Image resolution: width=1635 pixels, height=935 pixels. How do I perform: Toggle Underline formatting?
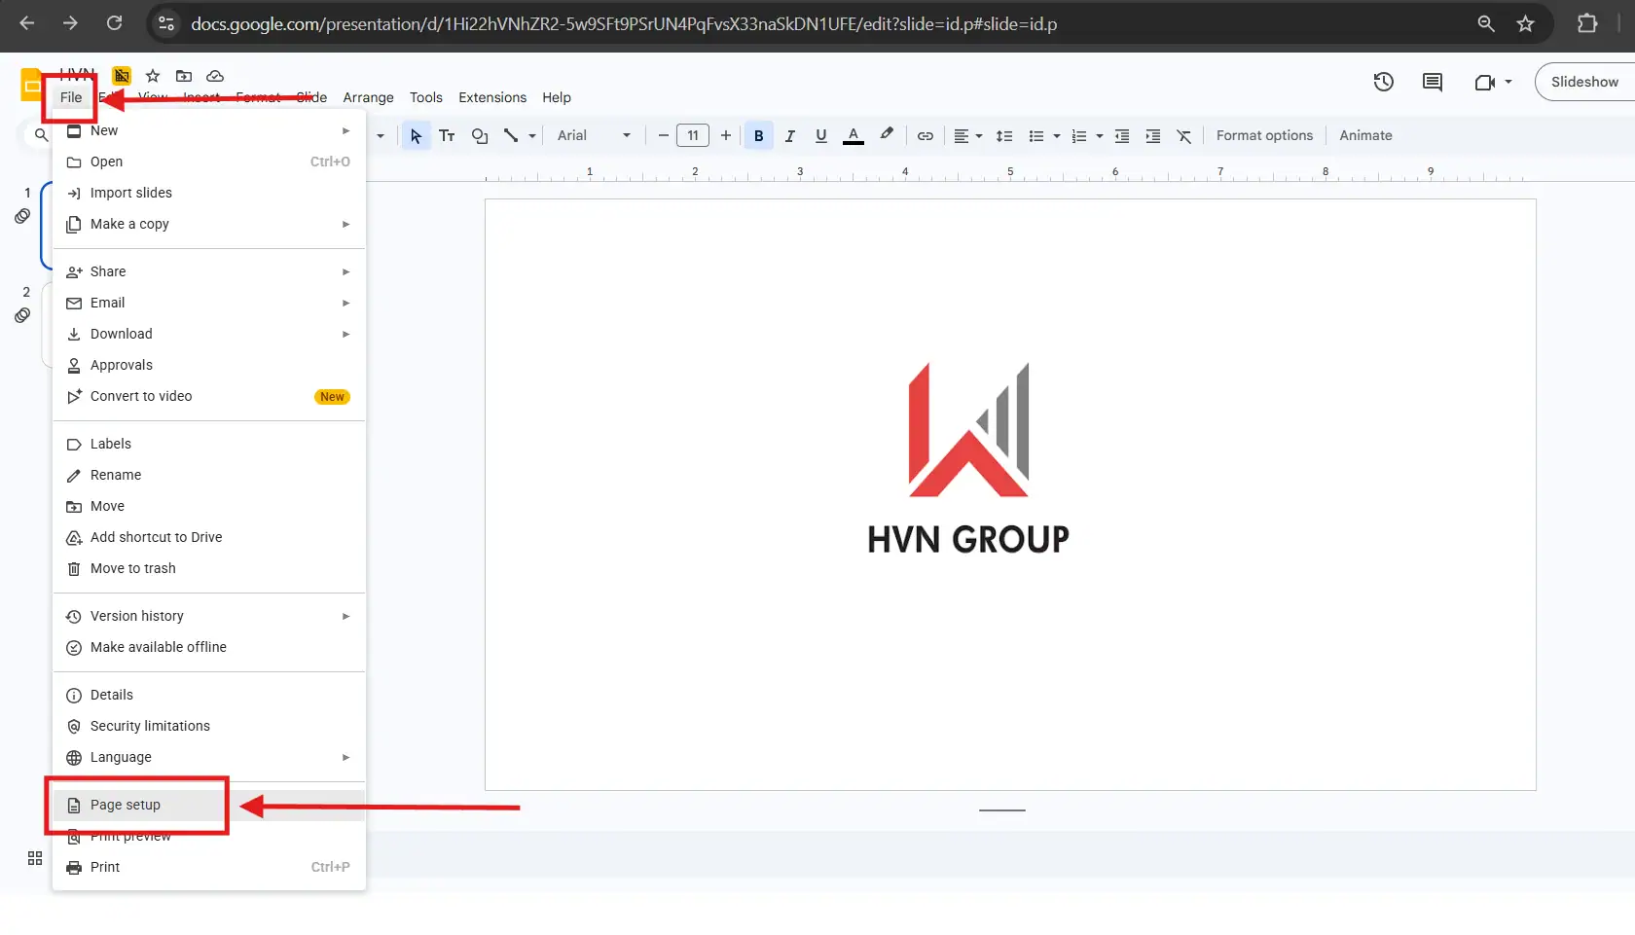[820, 136]
